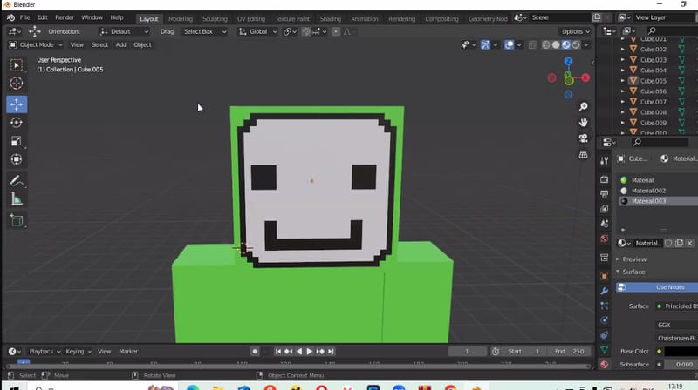Open Drag Select Box dropdown
698x390 pixels.
205,31
